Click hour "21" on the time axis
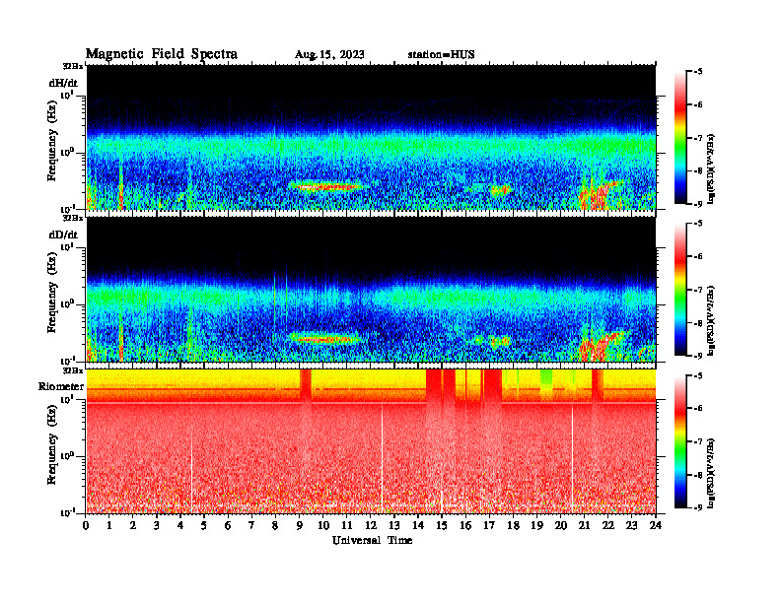Image resolution: width=781 pixels, height=603 pixels. [584, 525]
